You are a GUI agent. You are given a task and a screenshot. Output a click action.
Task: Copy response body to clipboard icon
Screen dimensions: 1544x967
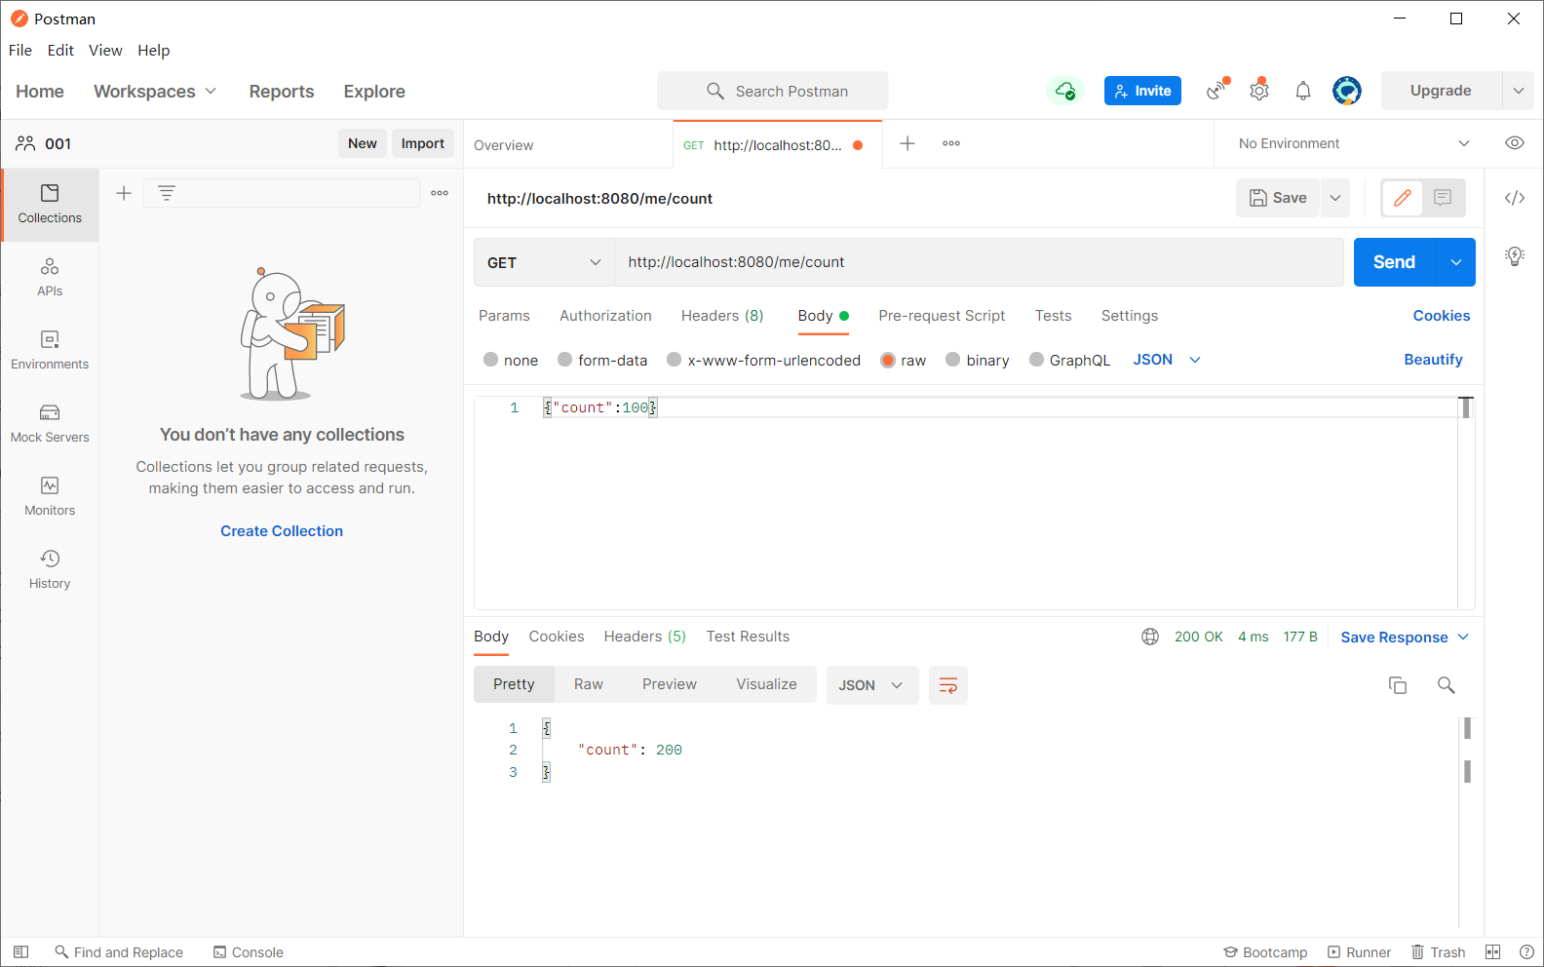click(1398, 685)
